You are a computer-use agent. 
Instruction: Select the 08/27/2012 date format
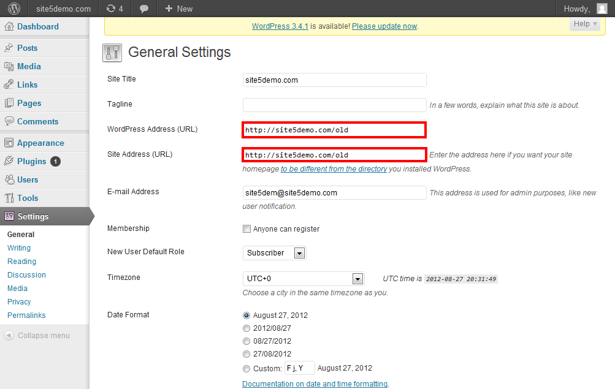click(x=246, y=341)
